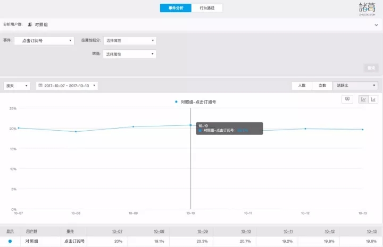Click the 对照组 cell in table
Image resolution: width=383 pixels, height=247 pixels.
click(31, 241)
